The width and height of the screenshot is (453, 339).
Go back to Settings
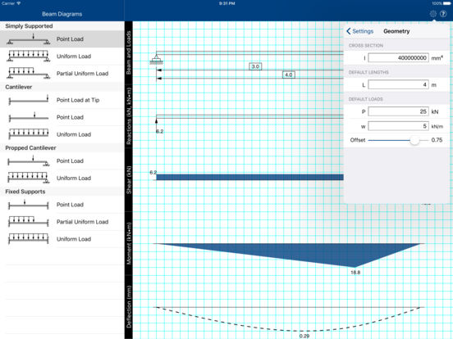pos(360,31)
